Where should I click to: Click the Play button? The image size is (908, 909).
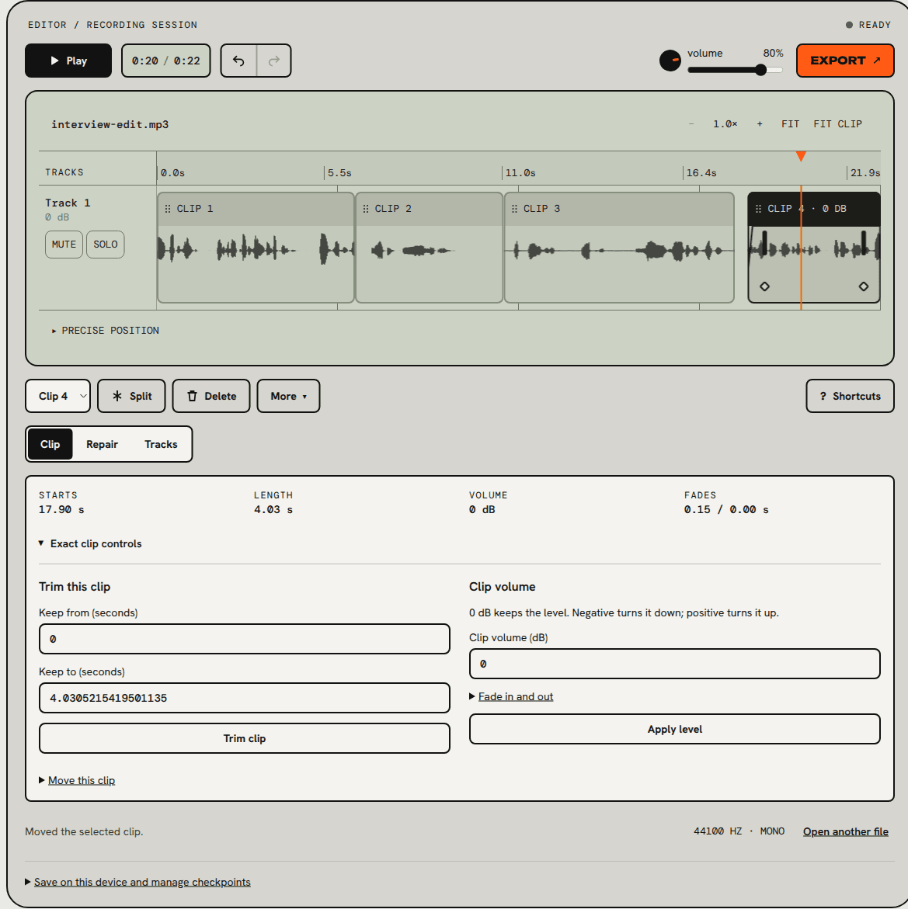[x=68, y=61]
